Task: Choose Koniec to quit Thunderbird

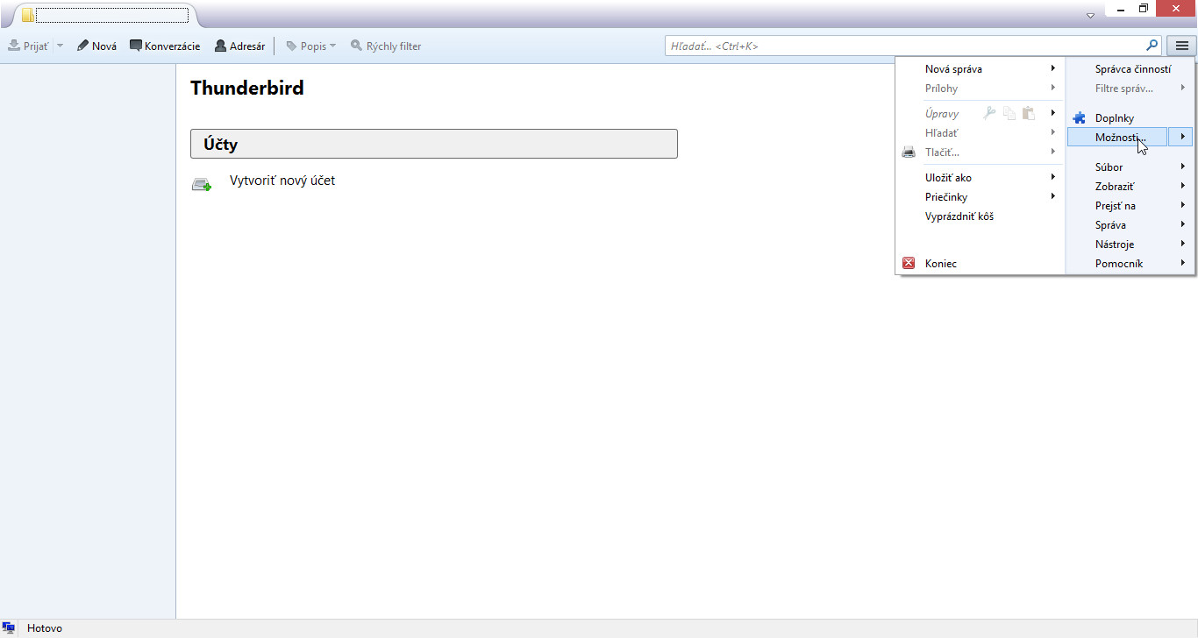Action: click(x=980, y=263)
